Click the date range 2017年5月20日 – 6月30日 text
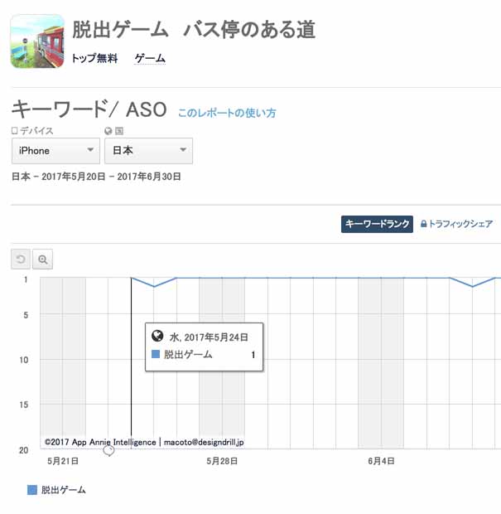The width and height of the screenshot is (501, 514). [96, 177]
